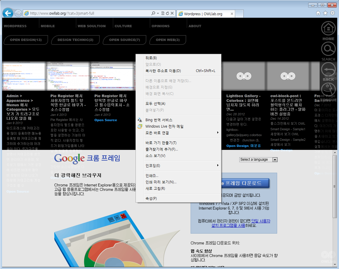
Task: Click the TONGUE face icon
Action: coord(328,90)
